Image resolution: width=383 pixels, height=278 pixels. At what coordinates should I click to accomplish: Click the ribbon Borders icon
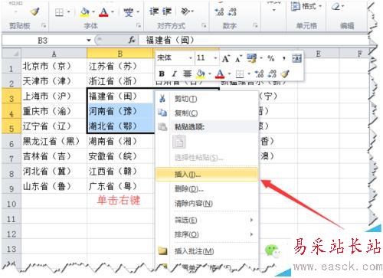click(x=59, y=12)
